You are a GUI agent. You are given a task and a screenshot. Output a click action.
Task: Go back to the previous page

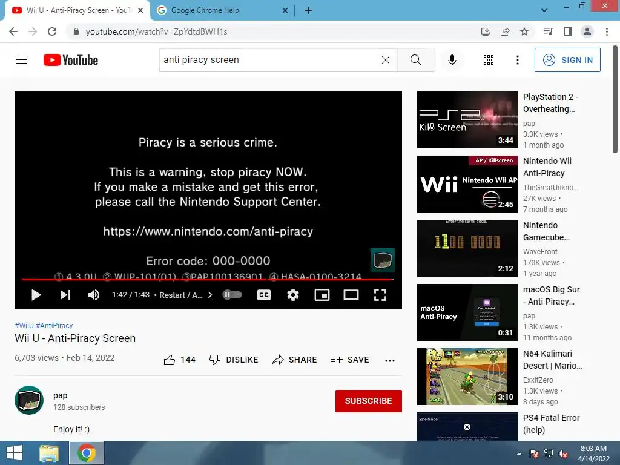coord(13,31)
